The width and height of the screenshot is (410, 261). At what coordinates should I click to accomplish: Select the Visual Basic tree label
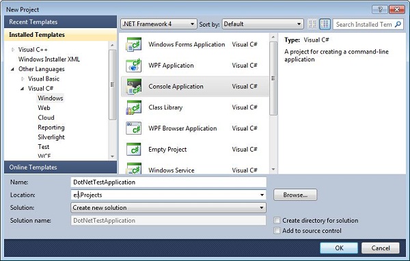pyautogui.click(x=44, y=79)
